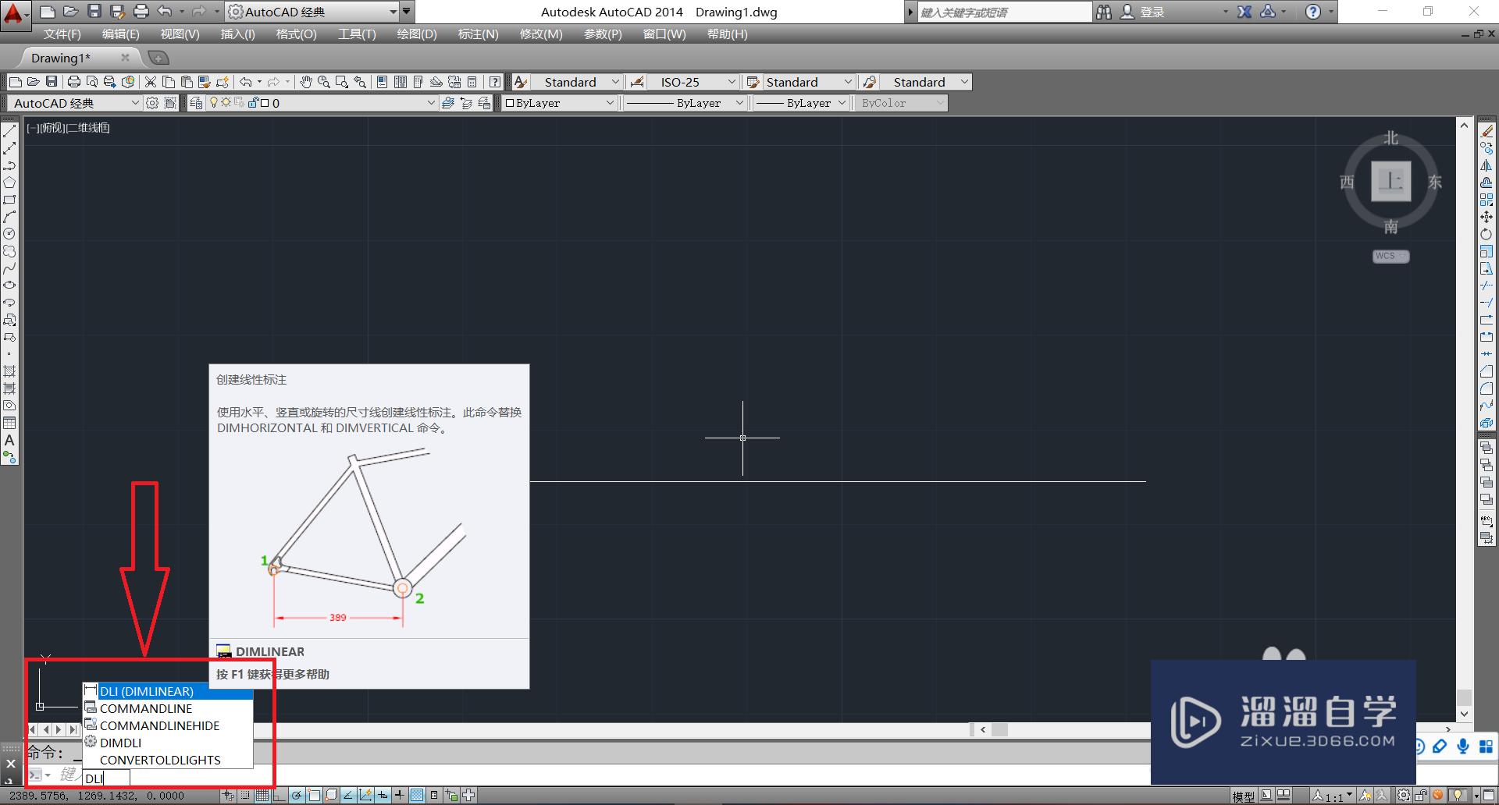1499x805 pixels.
Task: Click the WCS label under the ViewCube
Action: pos(1390,256)
